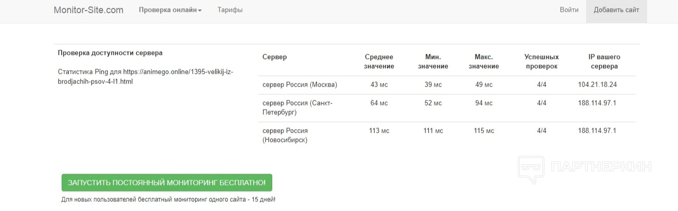The image size is (678, 211).
Task: Click the IP address 104.21.18.24
Action: pos(597,85)
